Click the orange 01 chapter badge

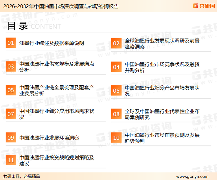[x=11, y=43]
